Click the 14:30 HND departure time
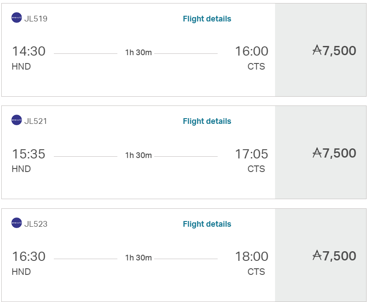The width and height of the screenshot is (367, 302). 28,51
